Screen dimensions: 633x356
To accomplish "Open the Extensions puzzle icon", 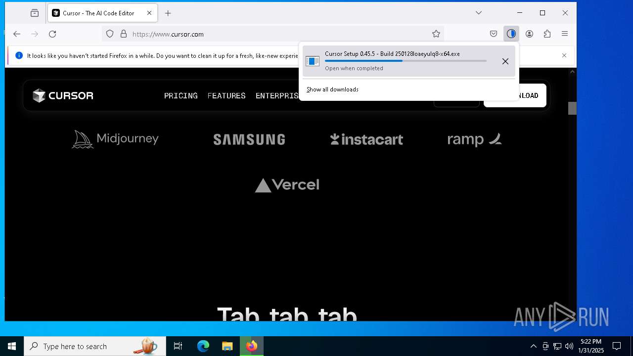I will (547, 34).
